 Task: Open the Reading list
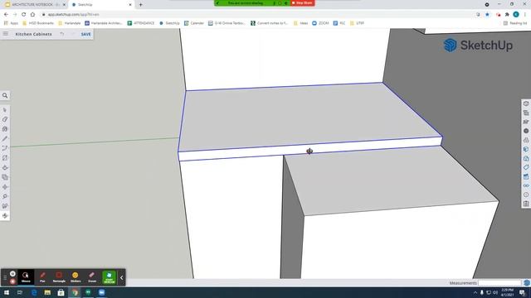515,23
